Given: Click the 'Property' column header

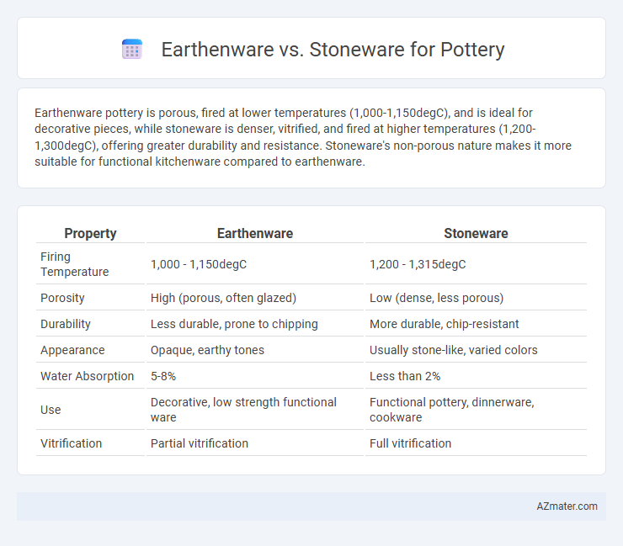Looking at the screenshot, I should [x=90, y=233].
